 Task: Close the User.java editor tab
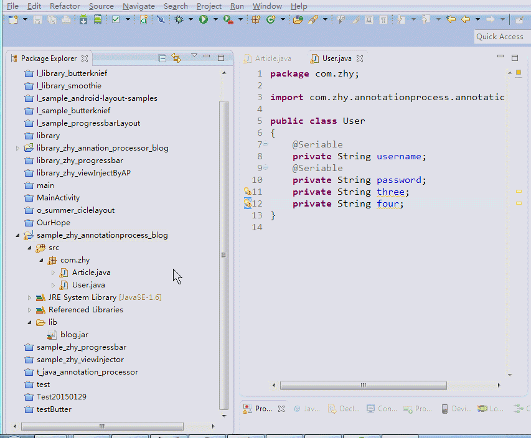[x=360, y=58]
